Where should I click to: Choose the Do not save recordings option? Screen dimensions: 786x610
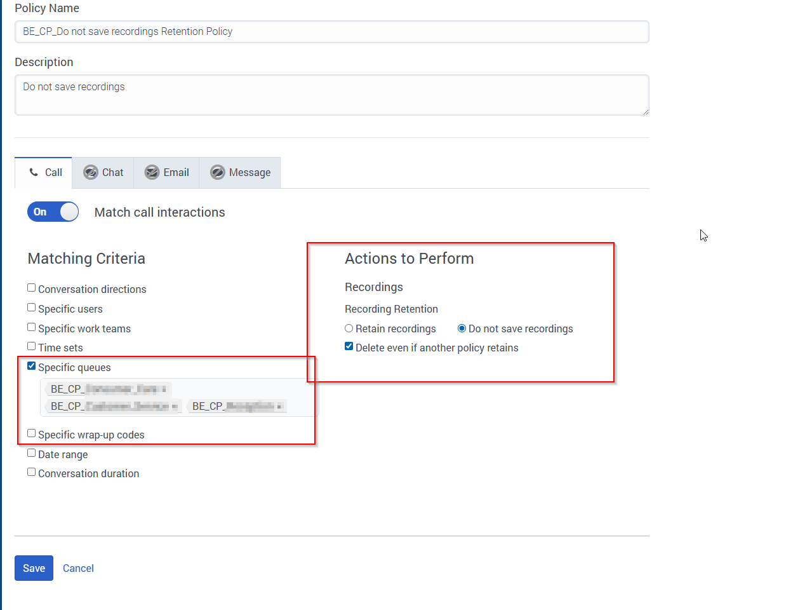tap(462, 329)
